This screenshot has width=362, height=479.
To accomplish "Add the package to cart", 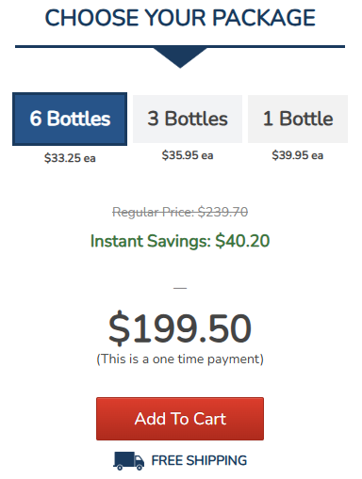I will pyautogui.click(x=180, y=419).
